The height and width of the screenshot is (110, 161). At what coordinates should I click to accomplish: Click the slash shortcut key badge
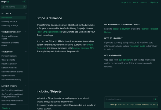(x=24, y=7)
